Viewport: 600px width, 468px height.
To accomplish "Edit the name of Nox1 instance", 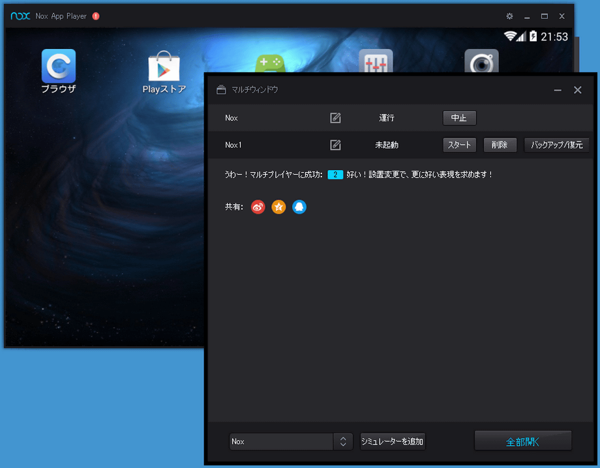I will tap(335, 145).
